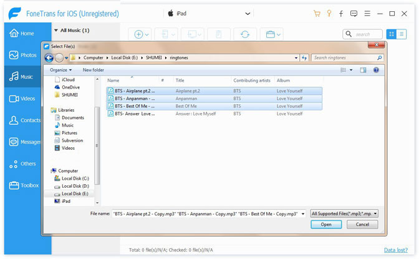This screenshot has width=419, height=259.
Task: Click Computer in the address breadcrumb
Action: click(93, 57)
